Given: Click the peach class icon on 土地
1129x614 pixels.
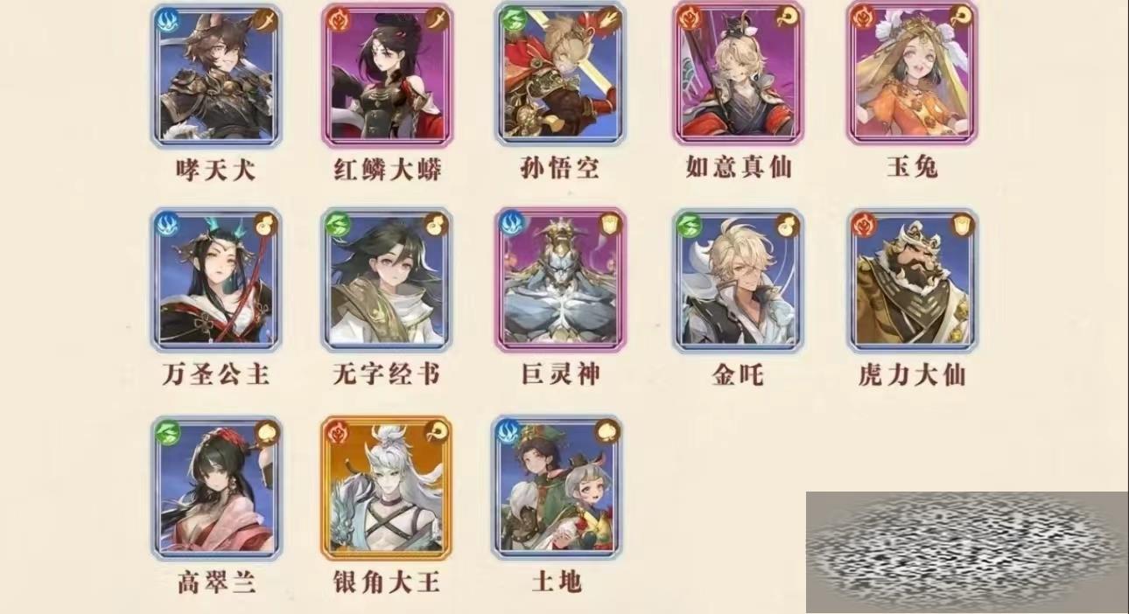Looking at the screenshot, I should (609, 432).
